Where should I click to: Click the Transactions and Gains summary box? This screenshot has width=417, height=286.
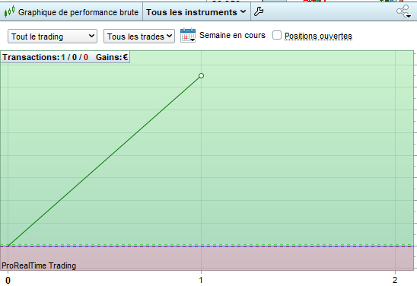click(65, 57)
